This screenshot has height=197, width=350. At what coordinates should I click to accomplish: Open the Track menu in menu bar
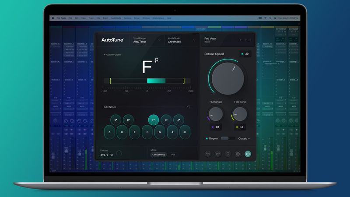pos(91,18)
